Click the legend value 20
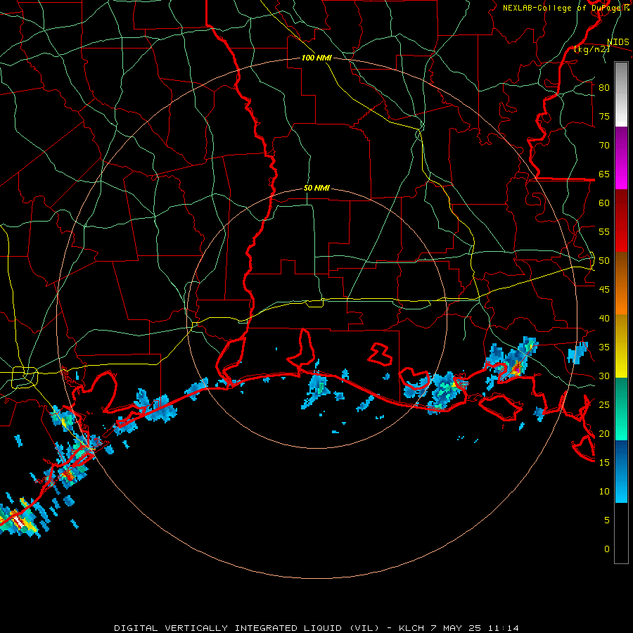Image resolution: width=633 pixels, height=633 pixels. (x=604, y=433)
